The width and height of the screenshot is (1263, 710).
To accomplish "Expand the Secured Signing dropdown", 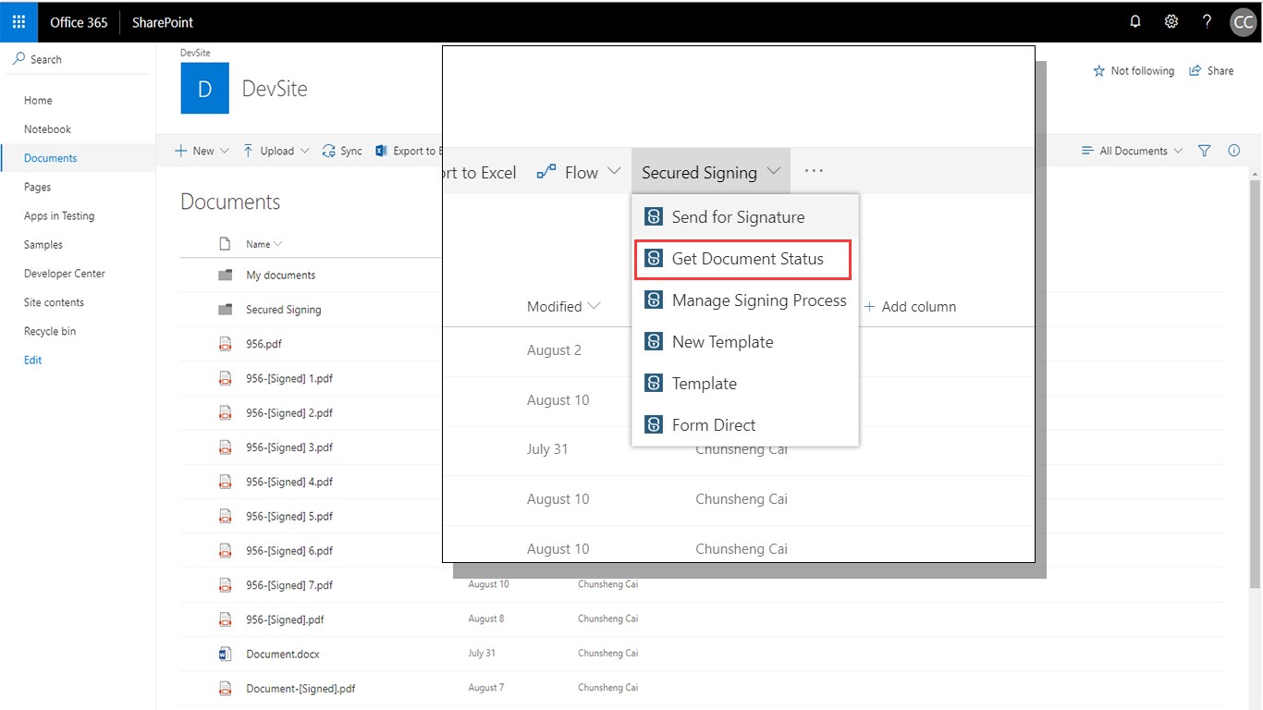I will pyautogui.click(x=711, y=172).
